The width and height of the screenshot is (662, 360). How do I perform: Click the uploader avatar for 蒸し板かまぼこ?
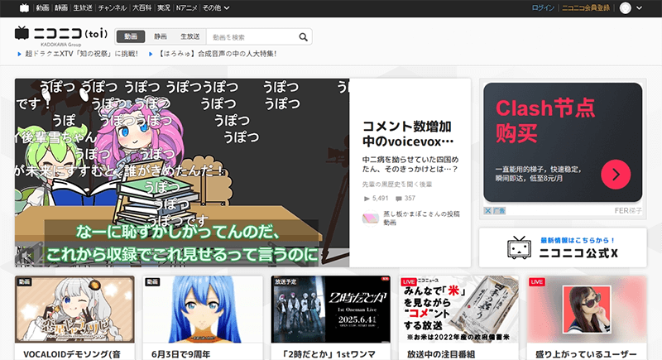[x=370, y=218]
